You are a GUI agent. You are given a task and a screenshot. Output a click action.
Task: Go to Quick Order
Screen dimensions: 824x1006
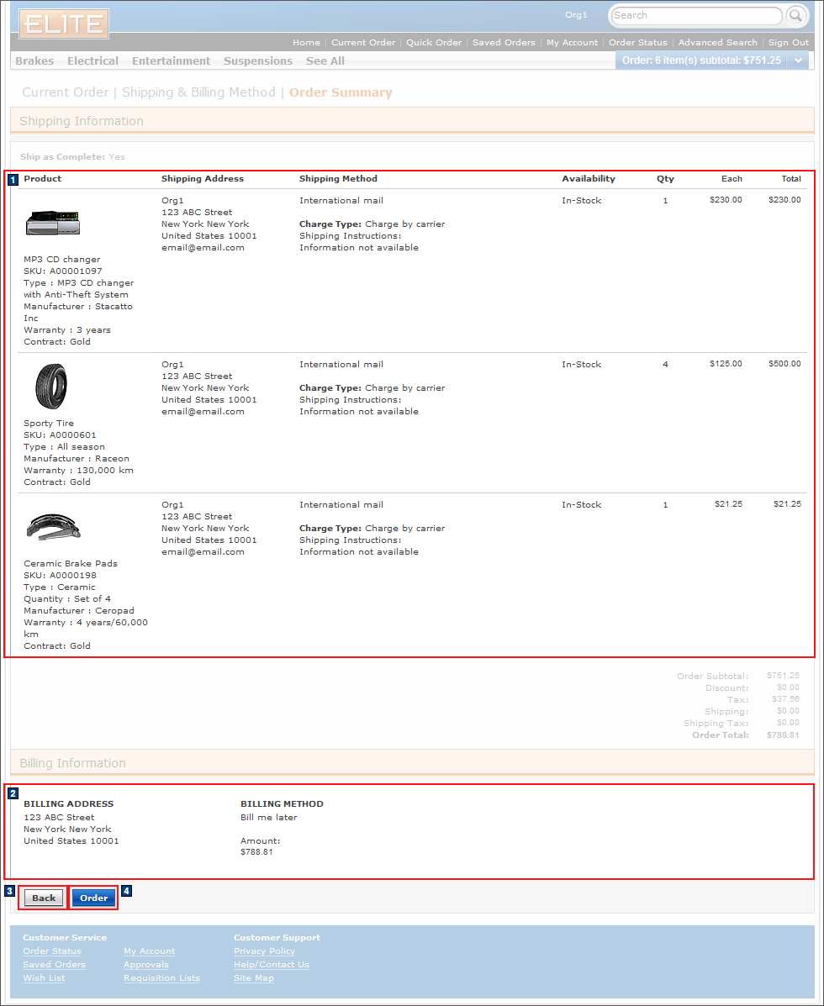point(434,42)
